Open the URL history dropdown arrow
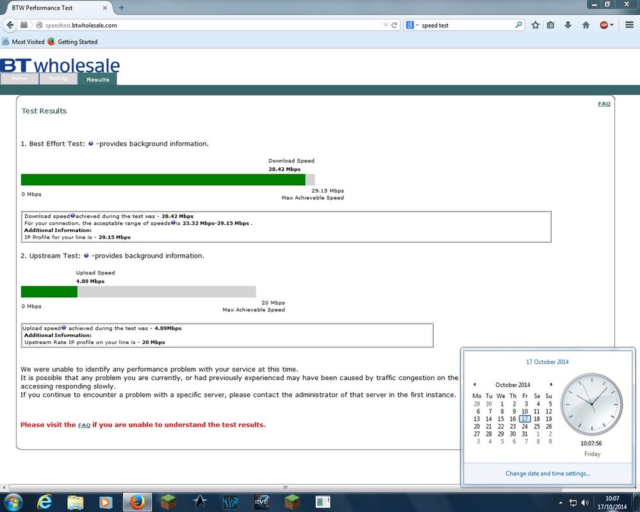 coord(385,25)
